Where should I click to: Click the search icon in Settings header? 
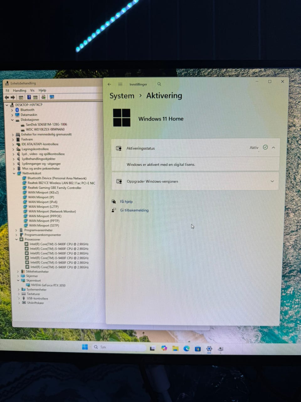click(x=159, y=84)
